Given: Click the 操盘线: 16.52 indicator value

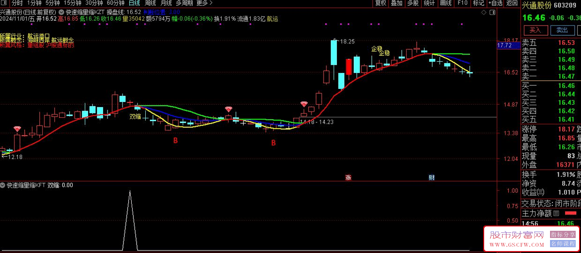Looking at the screenshot, I should click(x=124, y=12).
